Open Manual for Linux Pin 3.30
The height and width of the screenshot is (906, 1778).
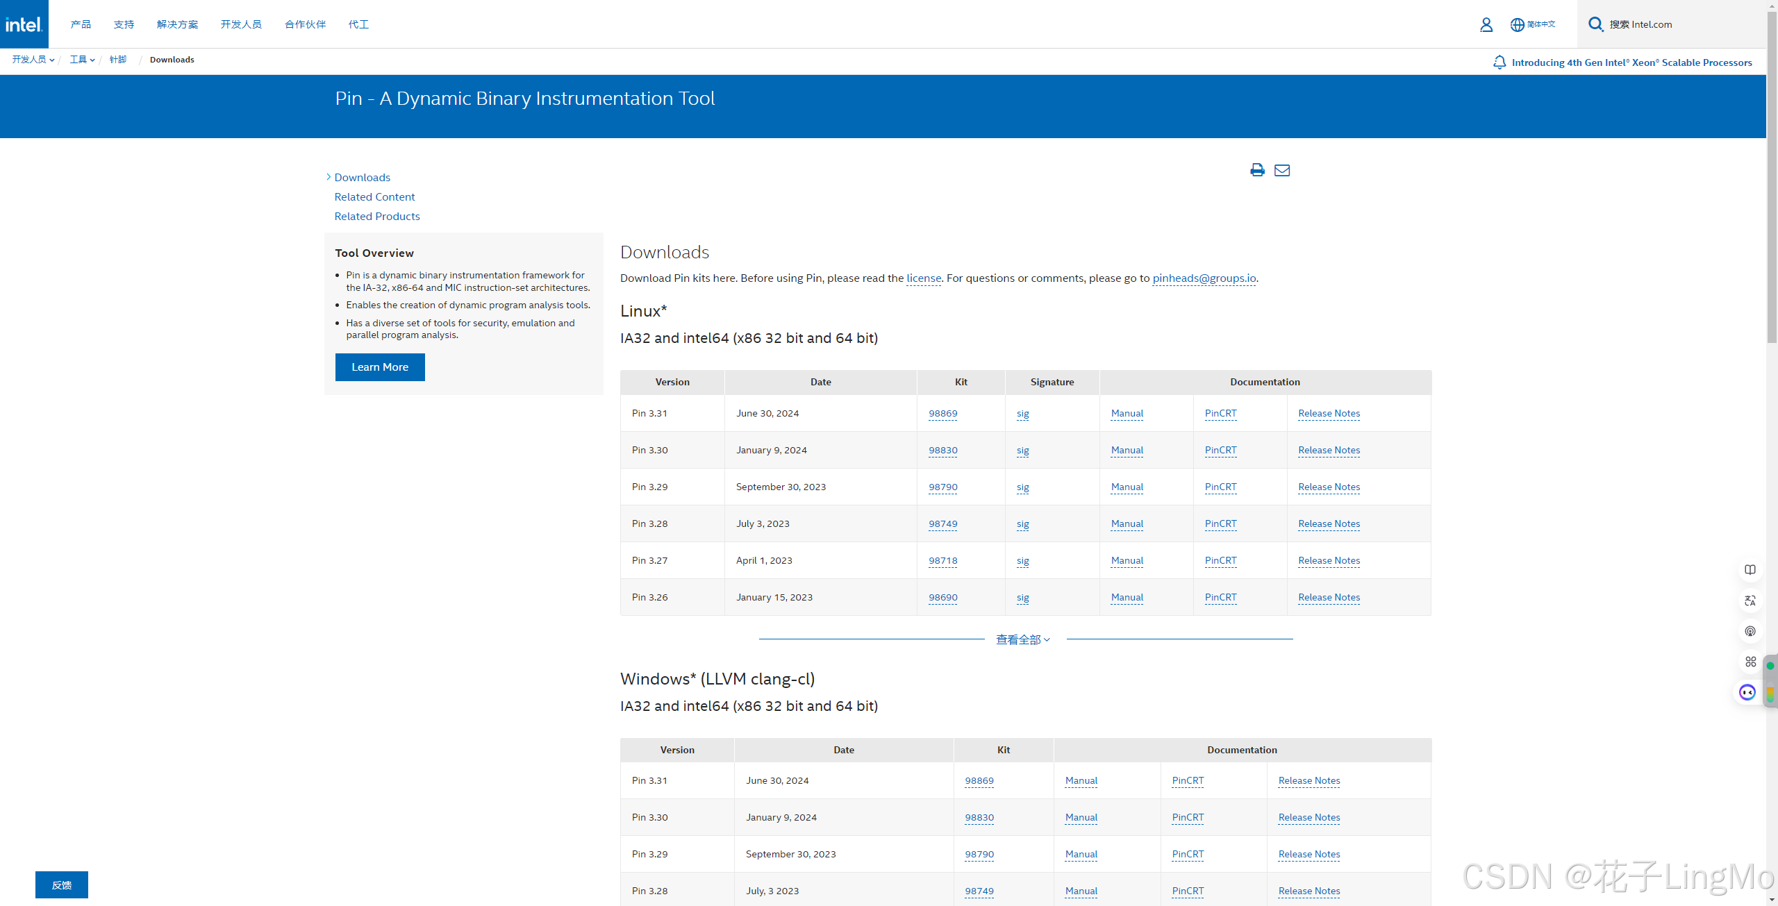[1127, 451]
